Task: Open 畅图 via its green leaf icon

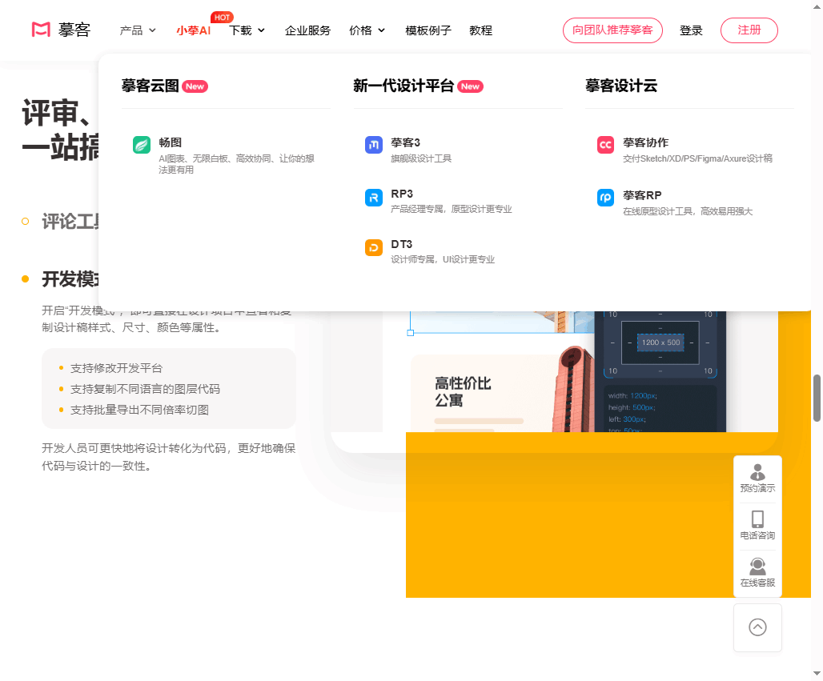Action: [143, 145]
